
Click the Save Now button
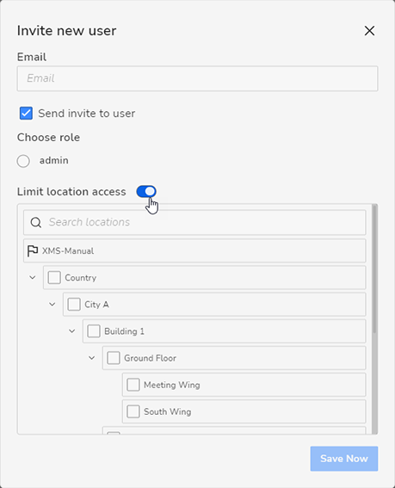pyautogui.click(x=344, y=459)
